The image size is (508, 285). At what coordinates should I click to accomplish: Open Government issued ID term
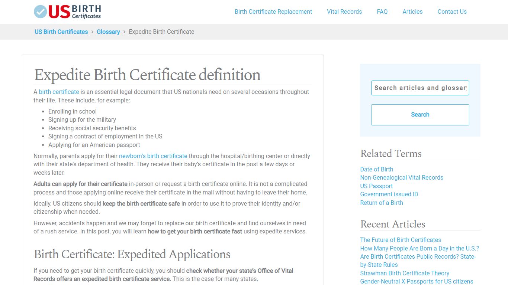[389, 194]
